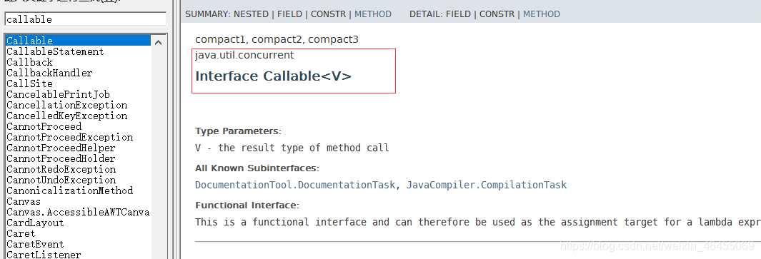This screenshot has width=761, height=259.
Task: Open the detail METHOD link
Action: pos(542,14)
